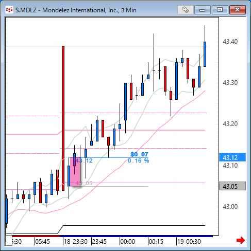Click the gray 43.05 price marker
251x251 pixels.
pyautogui.click(x=232, y=186)
